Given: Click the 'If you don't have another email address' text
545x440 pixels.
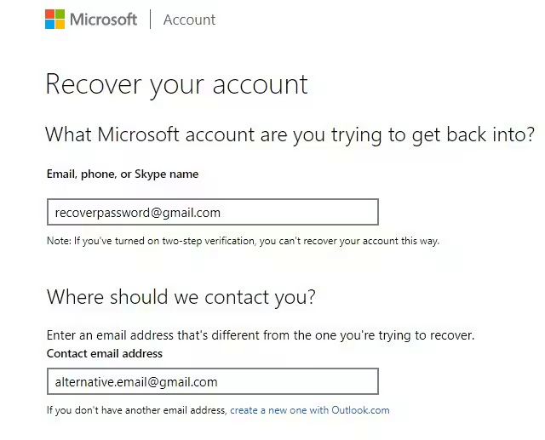Looking at the screenshot, I should tap(136, 410).
